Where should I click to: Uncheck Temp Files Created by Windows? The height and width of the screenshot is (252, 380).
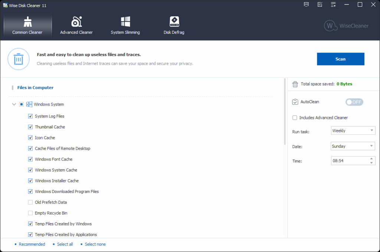30,224
